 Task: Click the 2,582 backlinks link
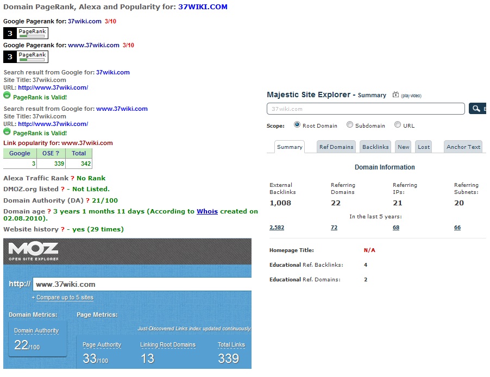click(x=277, y=228)
